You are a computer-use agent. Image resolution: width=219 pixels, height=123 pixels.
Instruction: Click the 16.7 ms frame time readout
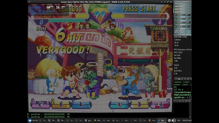60,7
